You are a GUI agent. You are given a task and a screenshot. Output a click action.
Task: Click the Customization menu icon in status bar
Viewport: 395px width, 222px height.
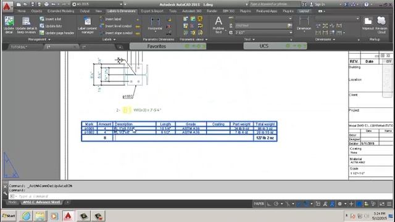(x=389, y=204)
